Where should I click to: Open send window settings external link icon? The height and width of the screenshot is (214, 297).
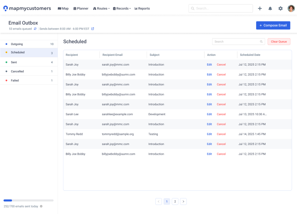click(x=93, y=29)
